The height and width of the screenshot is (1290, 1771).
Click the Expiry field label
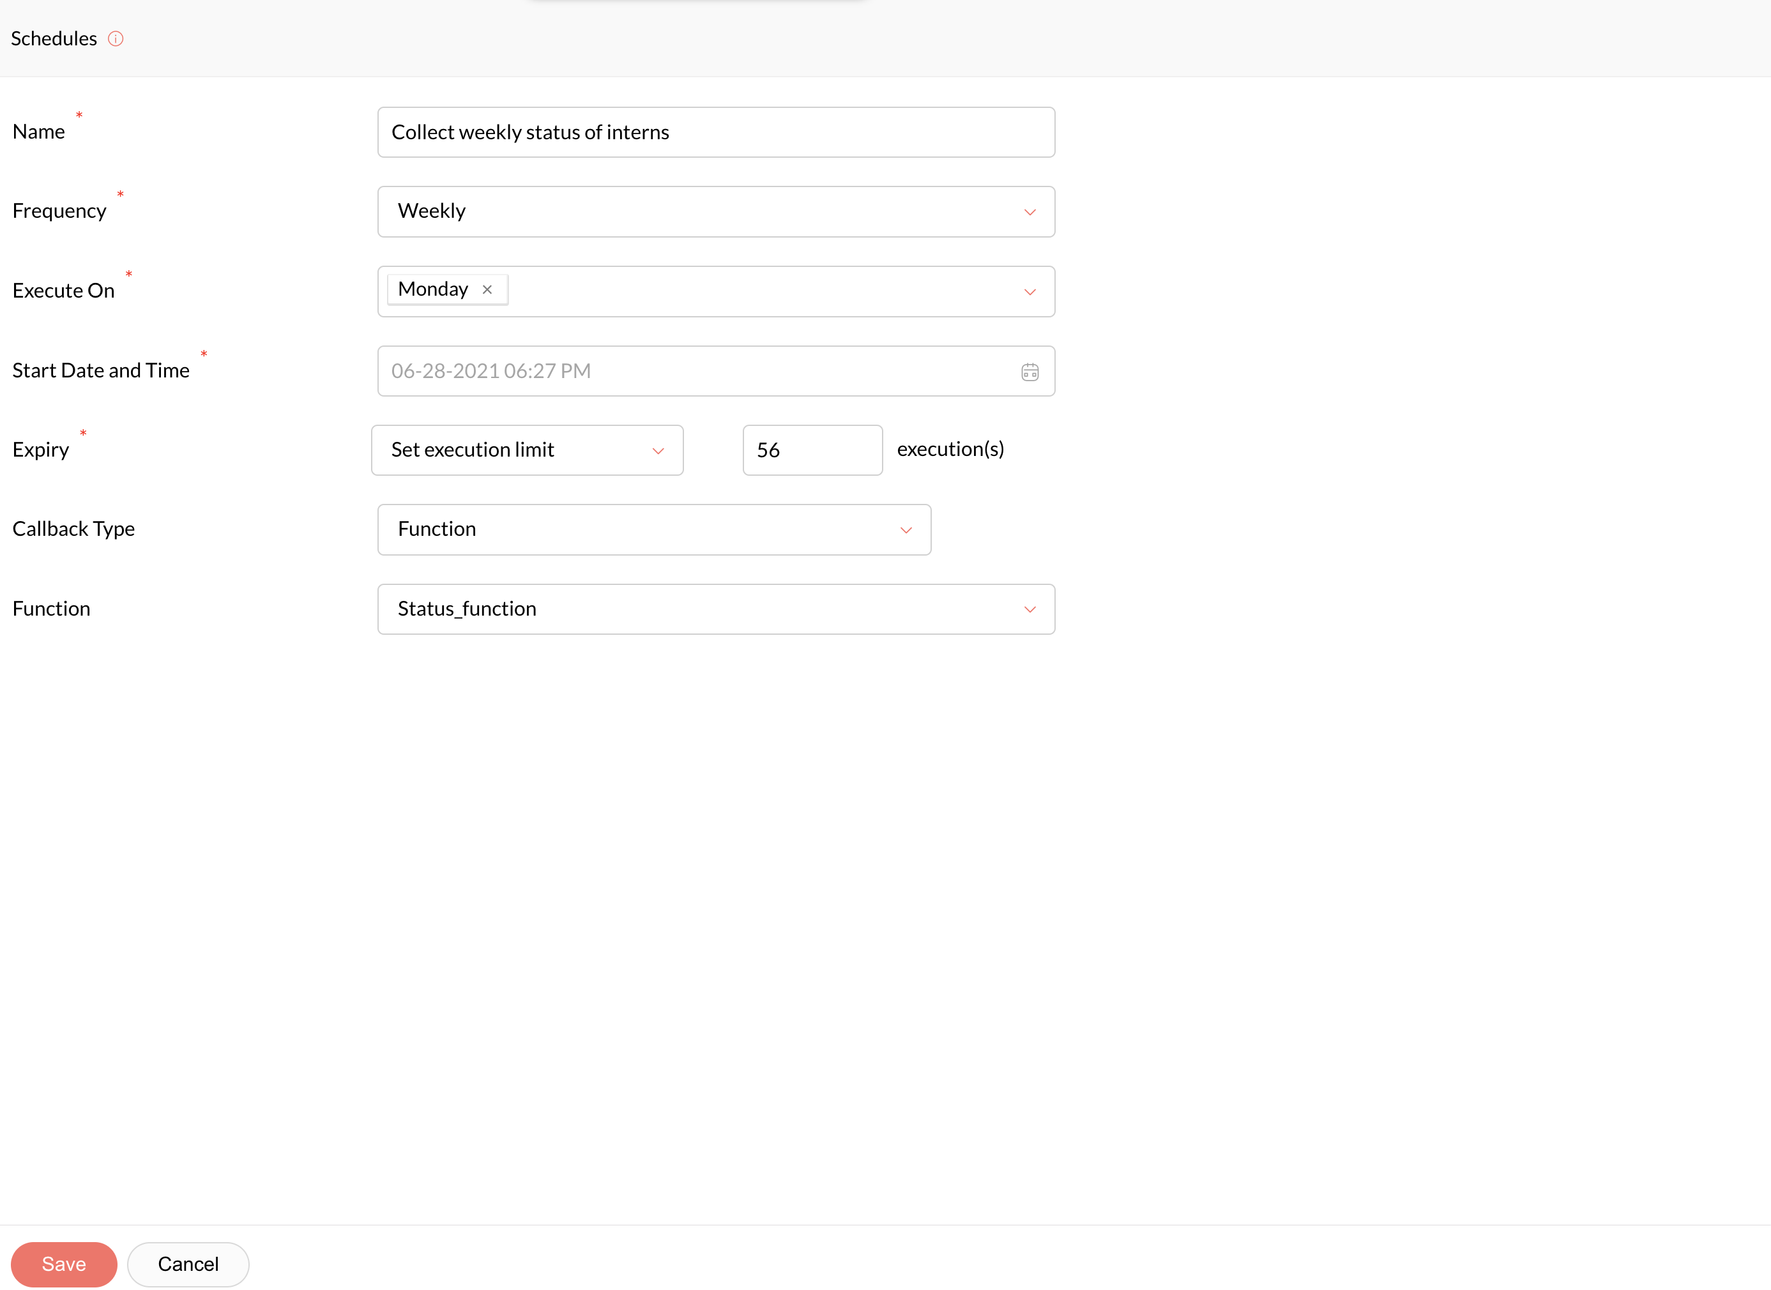point(41,450)
